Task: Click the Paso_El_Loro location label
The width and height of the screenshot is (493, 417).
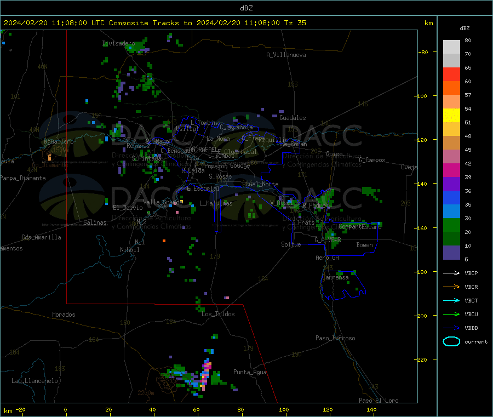Action: pyautogui.click(x=379, y=401)
